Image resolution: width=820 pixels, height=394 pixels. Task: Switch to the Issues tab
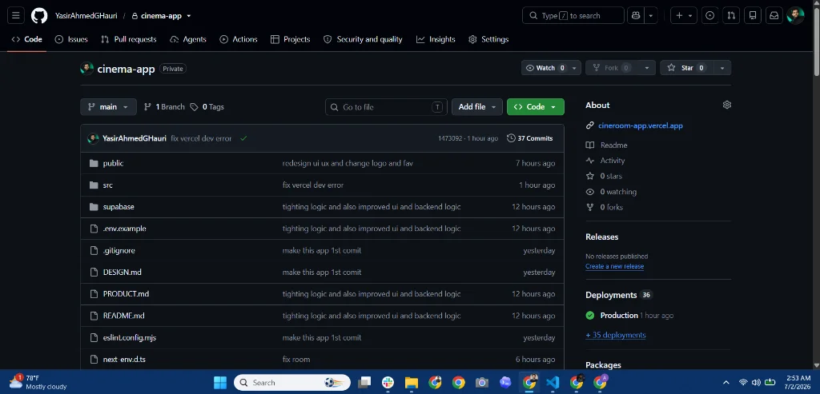[x=71, y=39]
